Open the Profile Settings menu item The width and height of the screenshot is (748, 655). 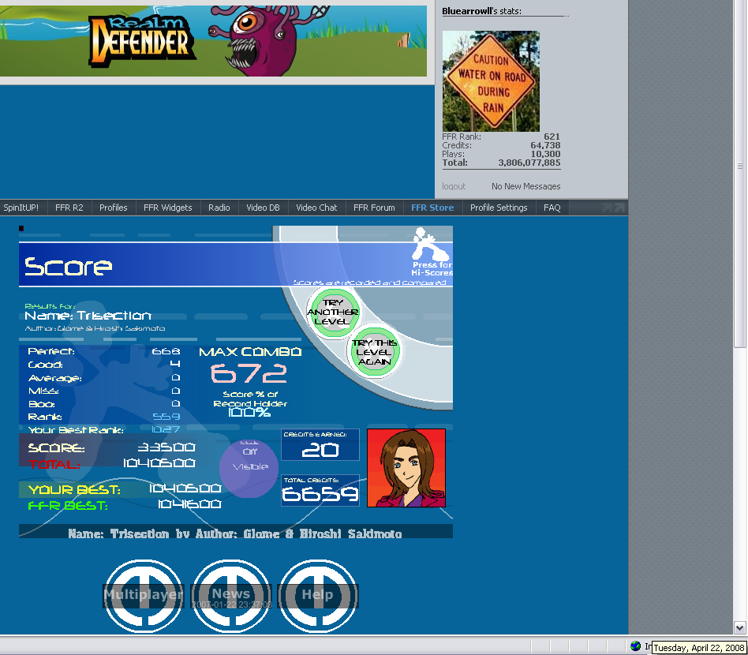pos(499,208)
